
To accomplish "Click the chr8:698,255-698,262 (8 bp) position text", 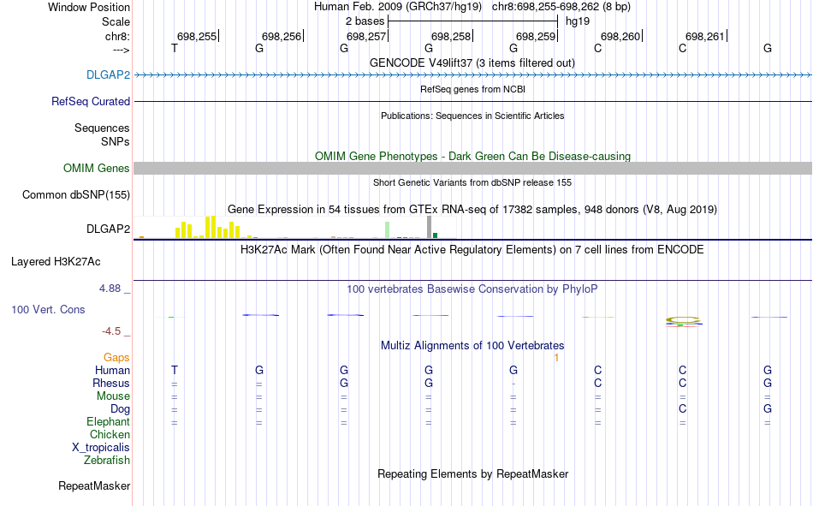I will pos(561,7).
